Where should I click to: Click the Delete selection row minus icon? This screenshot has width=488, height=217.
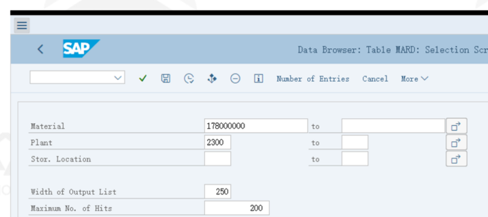[235, 79]
